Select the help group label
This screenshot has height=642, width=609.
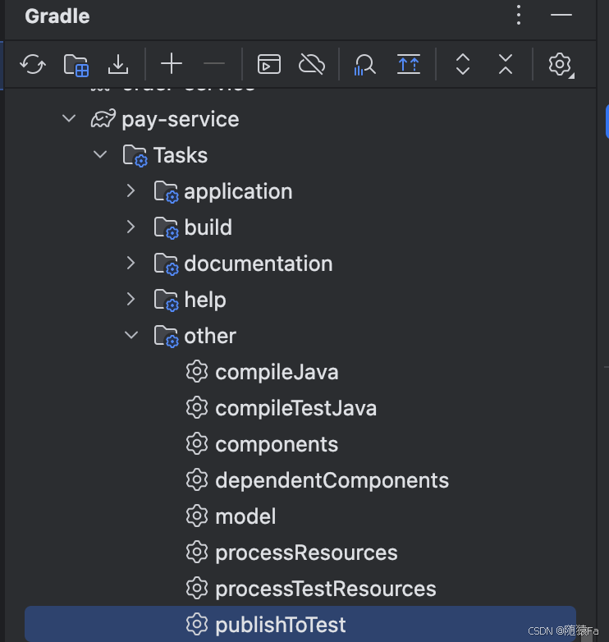pyautogui.click(x=205, y=300)
